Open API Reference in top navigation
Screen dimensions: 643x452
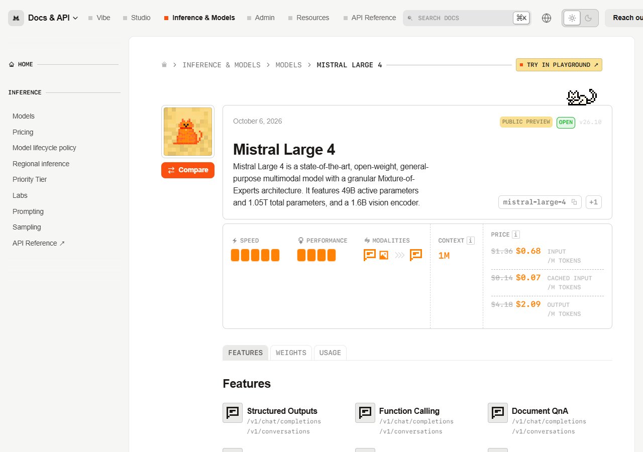[370, 18]
